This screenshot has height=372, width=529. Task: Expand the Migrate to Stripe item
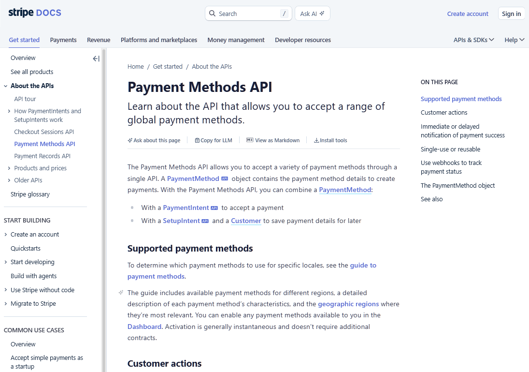6,304
